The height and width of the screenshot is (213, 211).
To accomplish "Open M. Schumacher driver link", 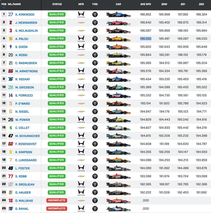I will (27, 136).
